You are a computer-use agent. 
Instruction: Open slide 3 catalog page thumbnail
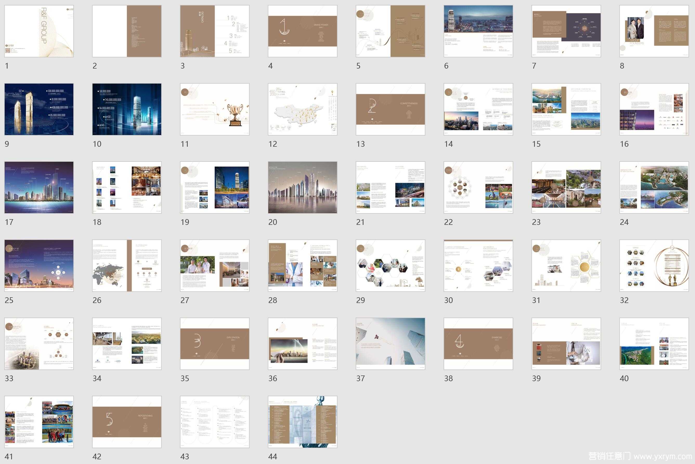pos(215,31)
